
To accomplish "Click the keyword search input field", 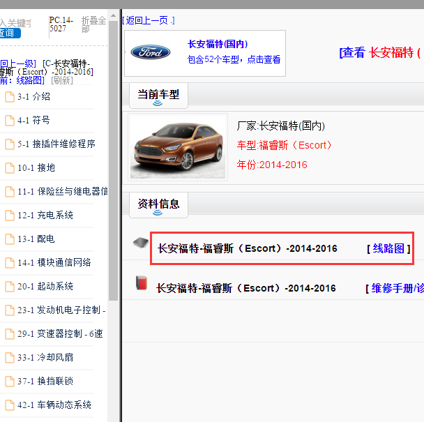I will (x=15, y=23).
